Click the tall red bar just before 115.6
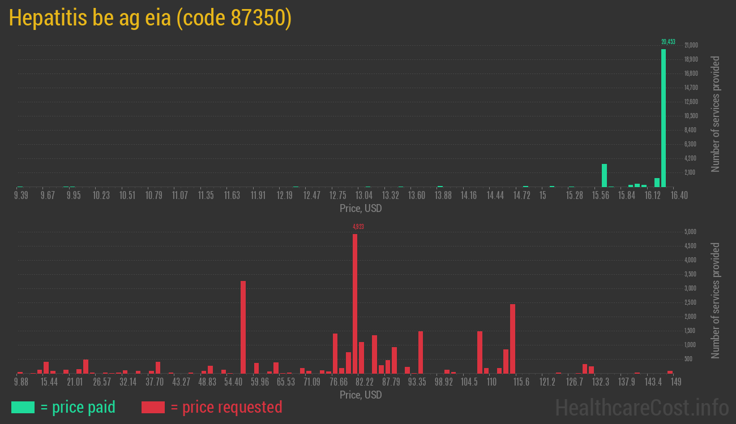 click(x=512, y=338)
